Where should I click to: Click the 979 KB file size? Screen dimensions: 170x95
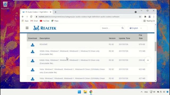click(x=142, y=44)
